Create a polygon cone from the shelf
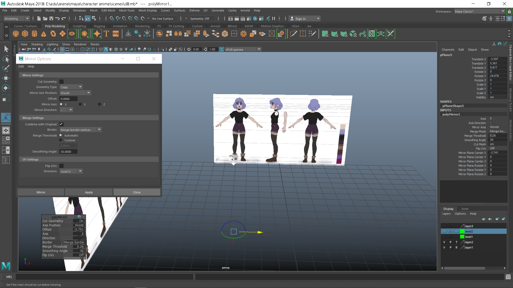The image size is (513, 288). pos(44,34)
